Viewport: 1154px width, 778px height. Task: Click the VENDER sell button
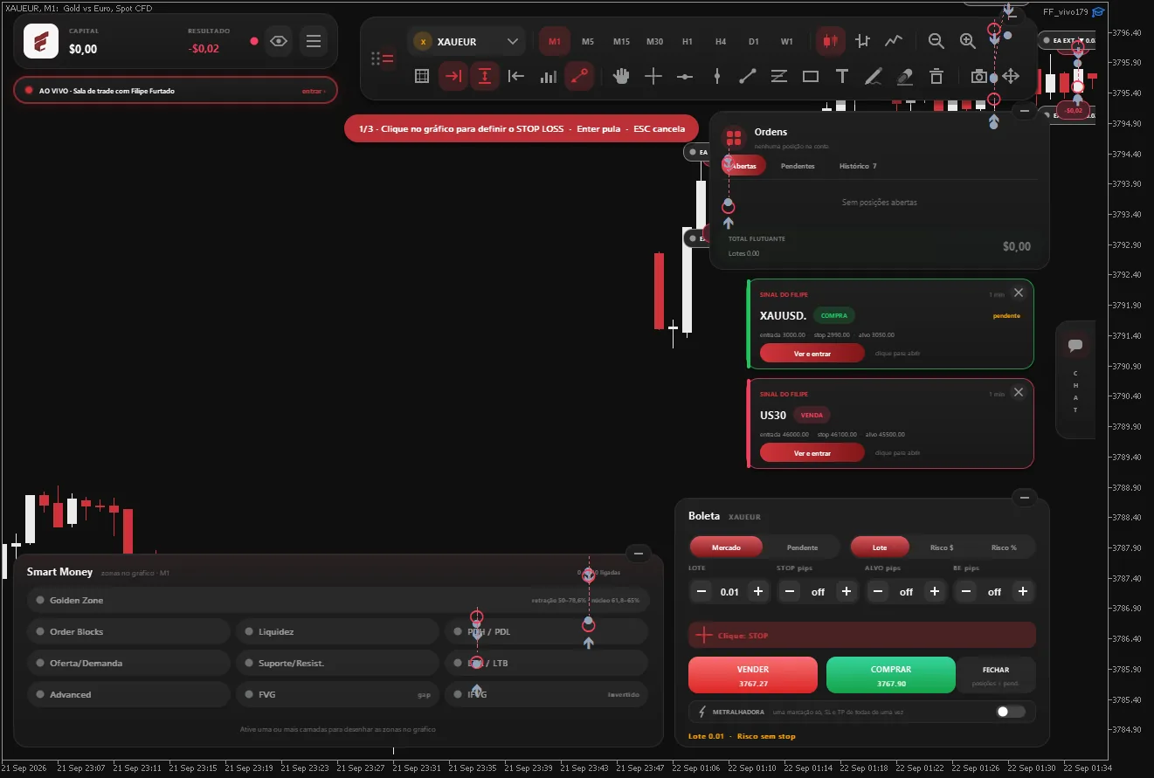click(x=753, y=675)
